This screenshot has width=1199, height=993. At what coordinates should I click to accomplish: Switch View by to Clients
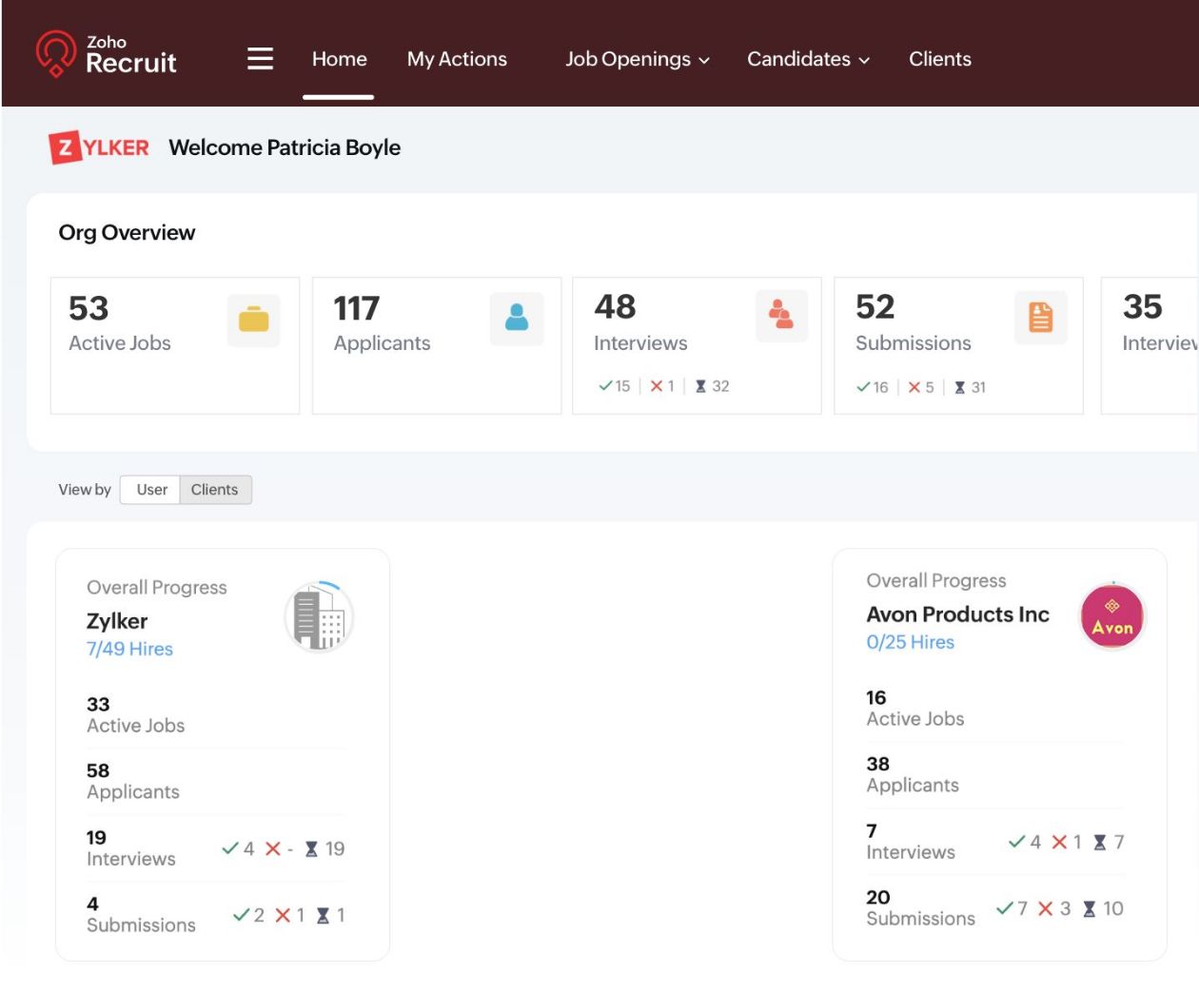coord(214,490)
